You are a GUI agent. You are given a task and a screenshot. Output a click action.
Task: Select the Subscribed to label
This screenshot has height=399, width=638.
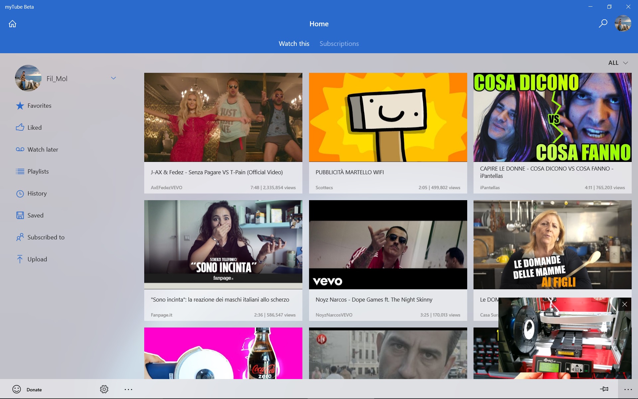point(46,237)
